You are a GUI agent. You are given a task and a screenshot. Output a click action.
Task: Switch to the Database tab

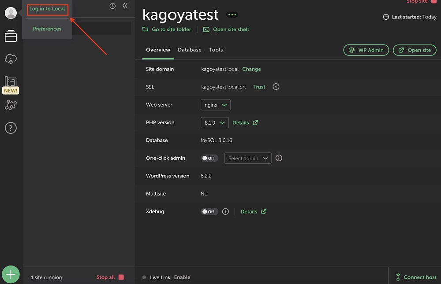pos(190,50)
